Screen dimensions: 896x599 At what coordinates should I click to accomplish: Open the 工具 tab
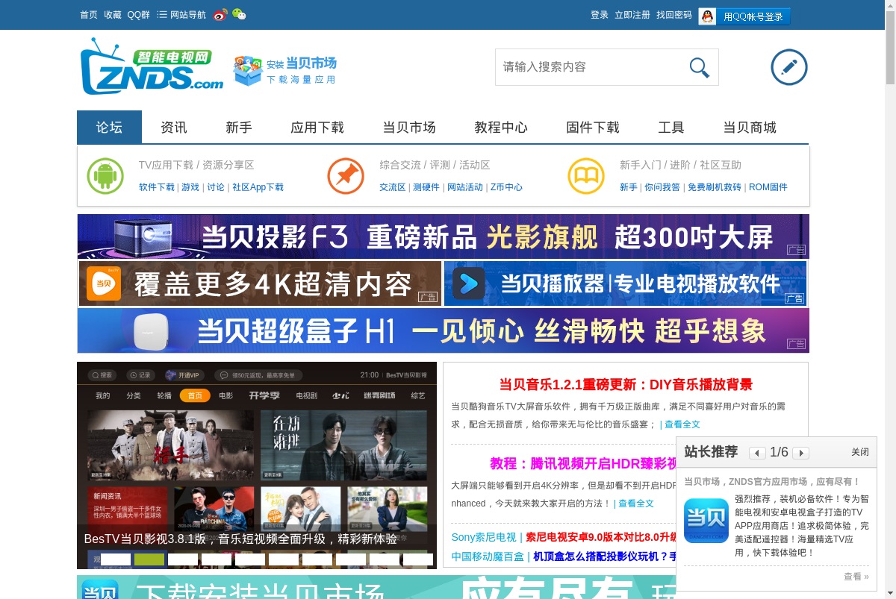pyautogui.click(x=671, y=127)
